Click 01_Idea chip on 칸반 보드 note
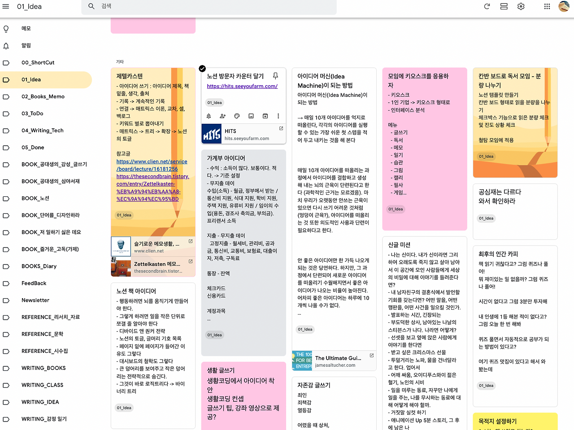Image resolution: width=574 pixels, height=430 pixels. point(487,156)
